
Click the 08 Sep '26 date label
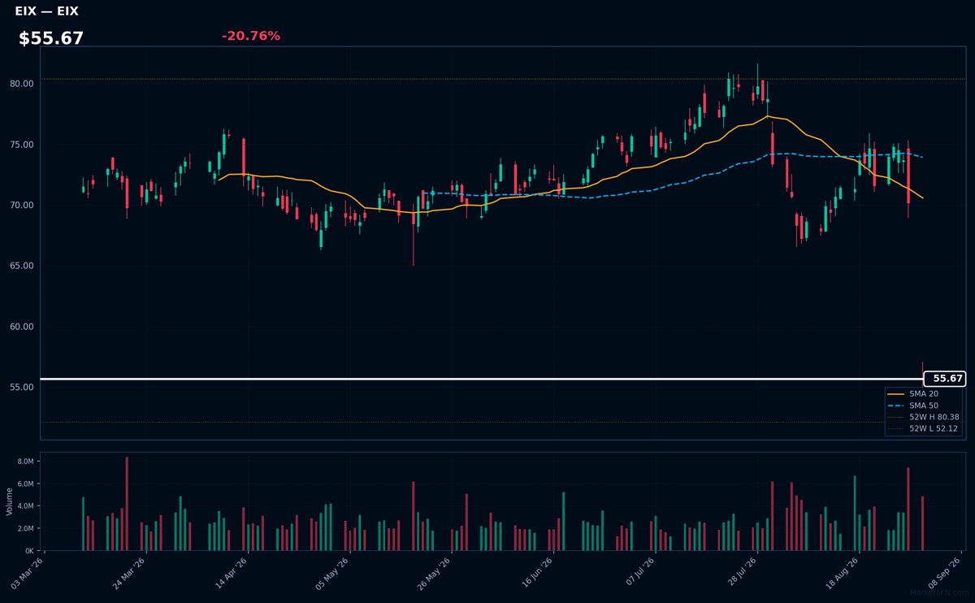[943, 573]
